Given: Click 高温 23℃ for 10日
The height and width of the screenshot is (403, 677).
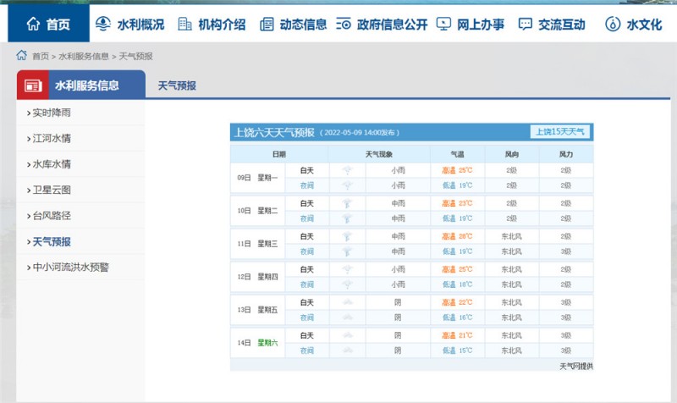Looking at the screenshot, I should click(x=457, y=203).
